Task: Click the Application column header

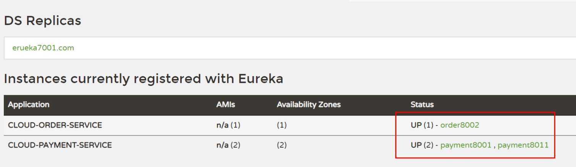Action: (x=29, y=105)
